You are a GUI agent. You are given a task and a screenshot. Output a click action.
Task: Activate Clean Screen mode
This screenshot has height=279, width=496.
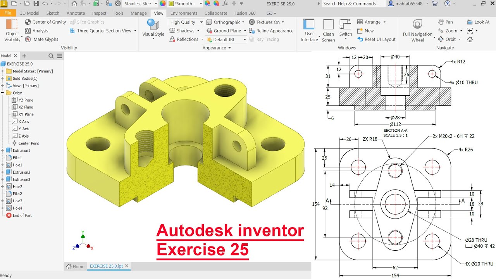tap(328, 30)
